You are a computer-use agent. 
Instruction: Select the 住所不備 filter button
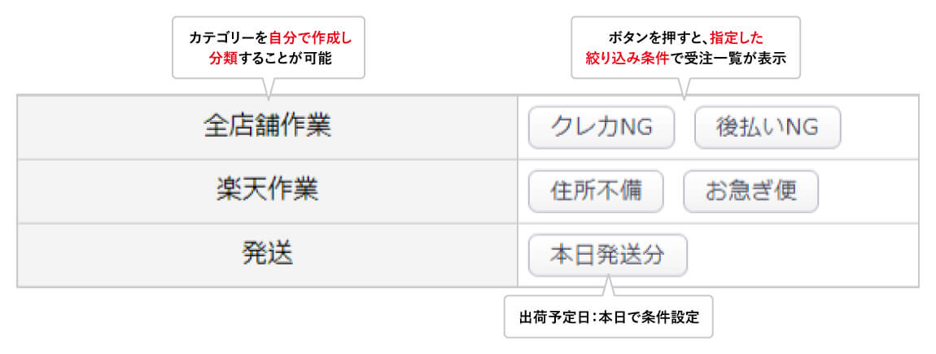[596, 192]
